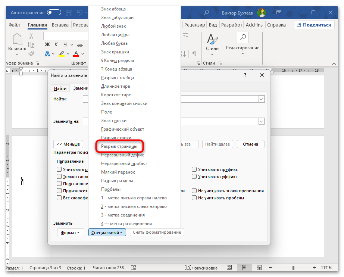The height and width of the screenshot is (277, 344).
Task: Open the Найти field dropdown arrow
Action: point(261,99)
